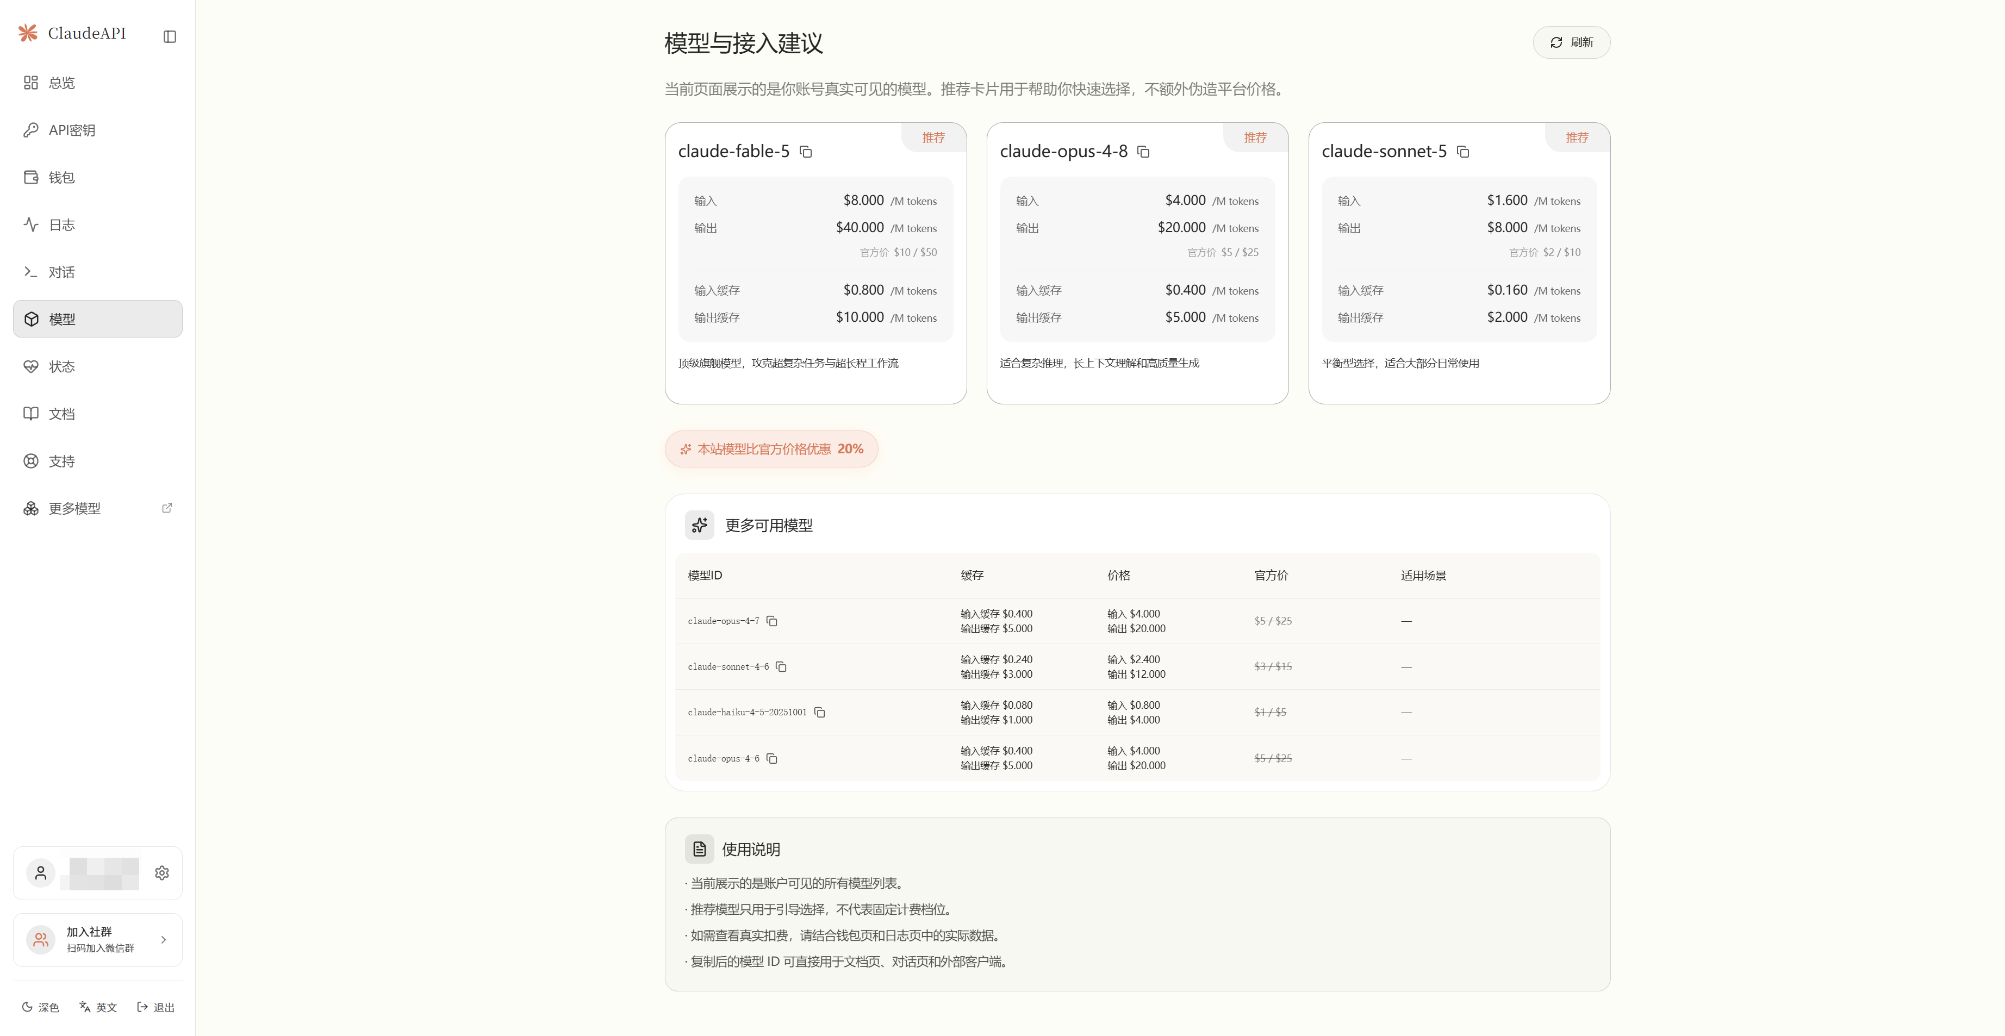Screen dimensions: 2005x1036
Task: Copy the claude-sonnet-5 model ID
Action: coord(1464,152)
